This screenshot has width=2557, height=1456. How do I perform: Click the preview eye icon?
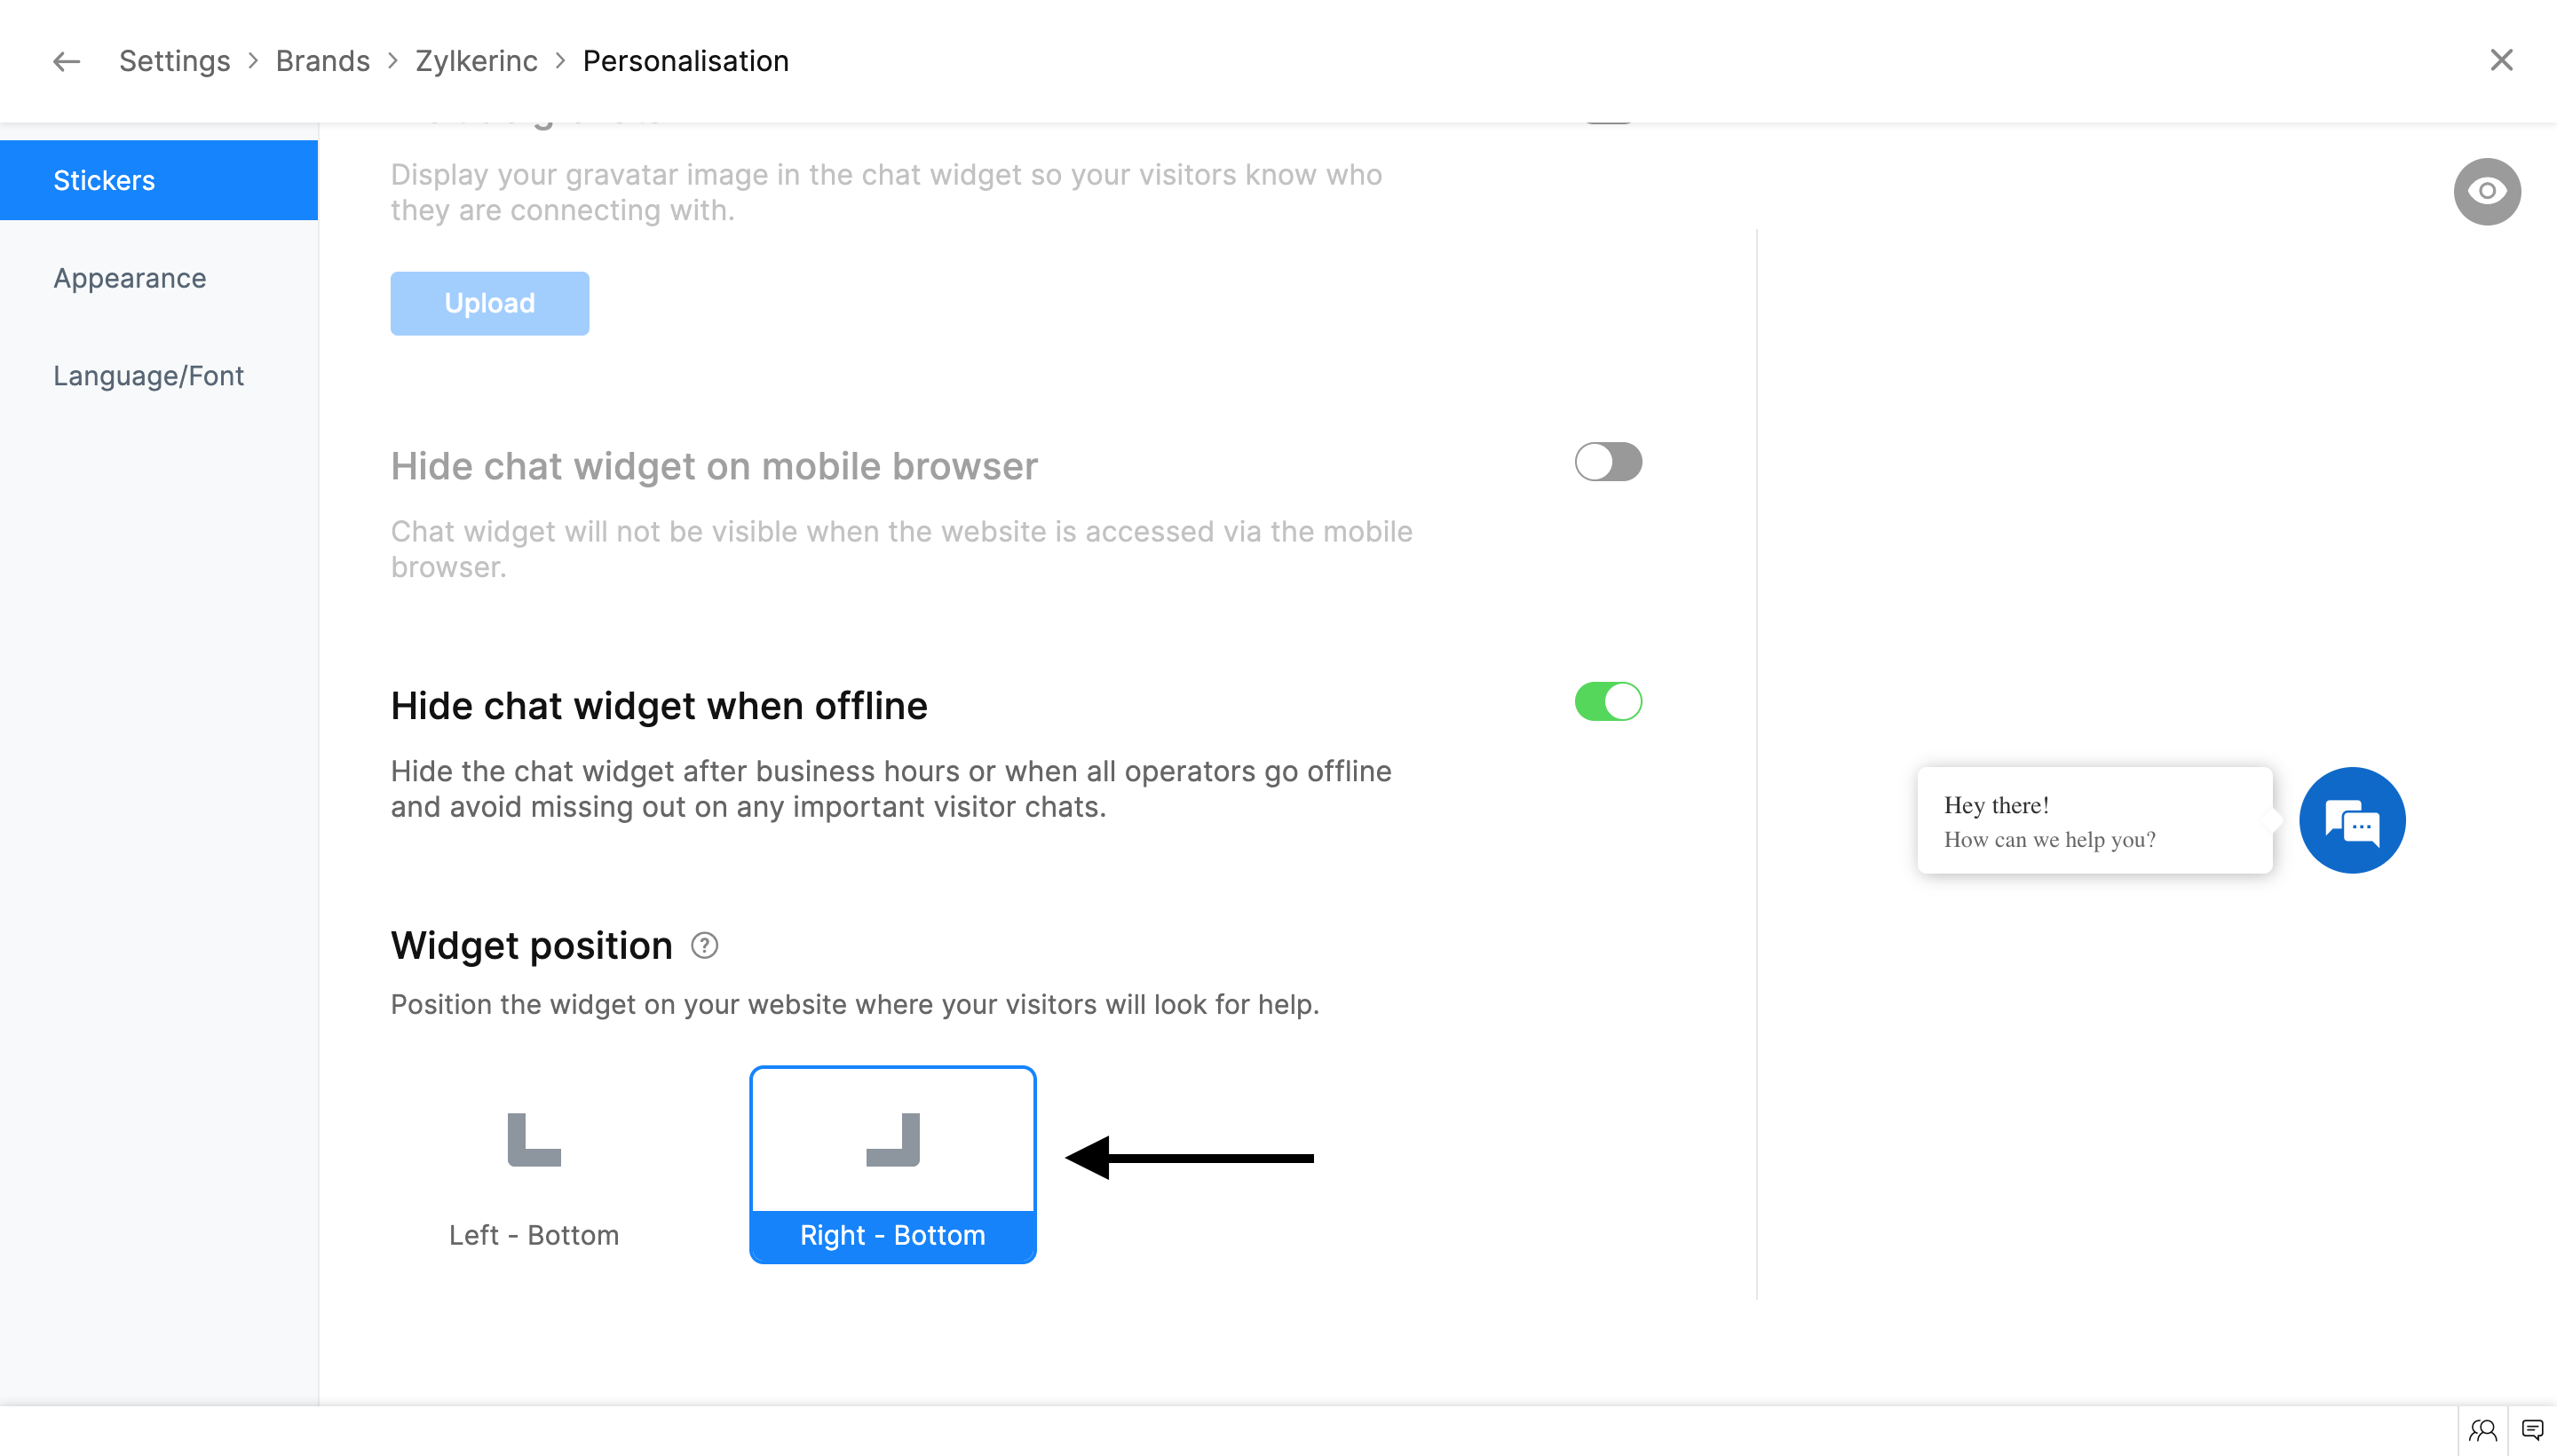tap(2486, 191)
